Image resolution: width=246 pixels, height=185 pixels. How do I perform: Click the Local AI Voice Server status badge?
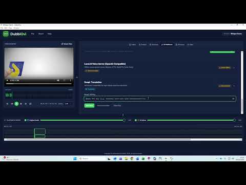(x=224, y=68)
